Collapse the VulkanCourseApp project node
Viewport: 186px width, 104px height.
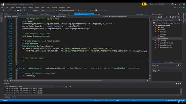(x=153, y=25)
